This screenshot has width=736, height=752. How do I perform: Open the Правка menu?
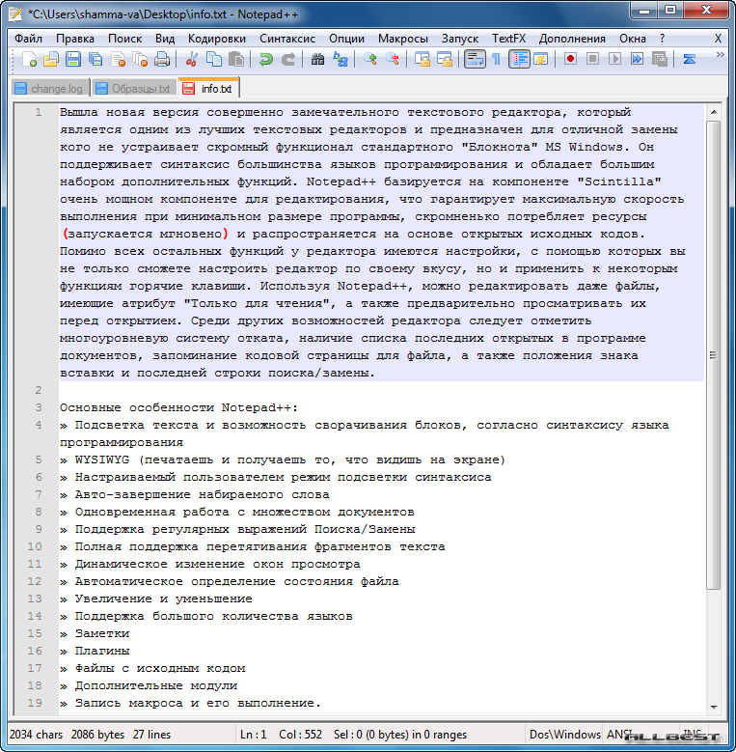tap(74, 39)
